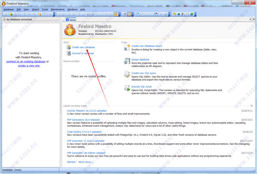Click the Design database icon

pyautogui.click(x=127, y=61)
